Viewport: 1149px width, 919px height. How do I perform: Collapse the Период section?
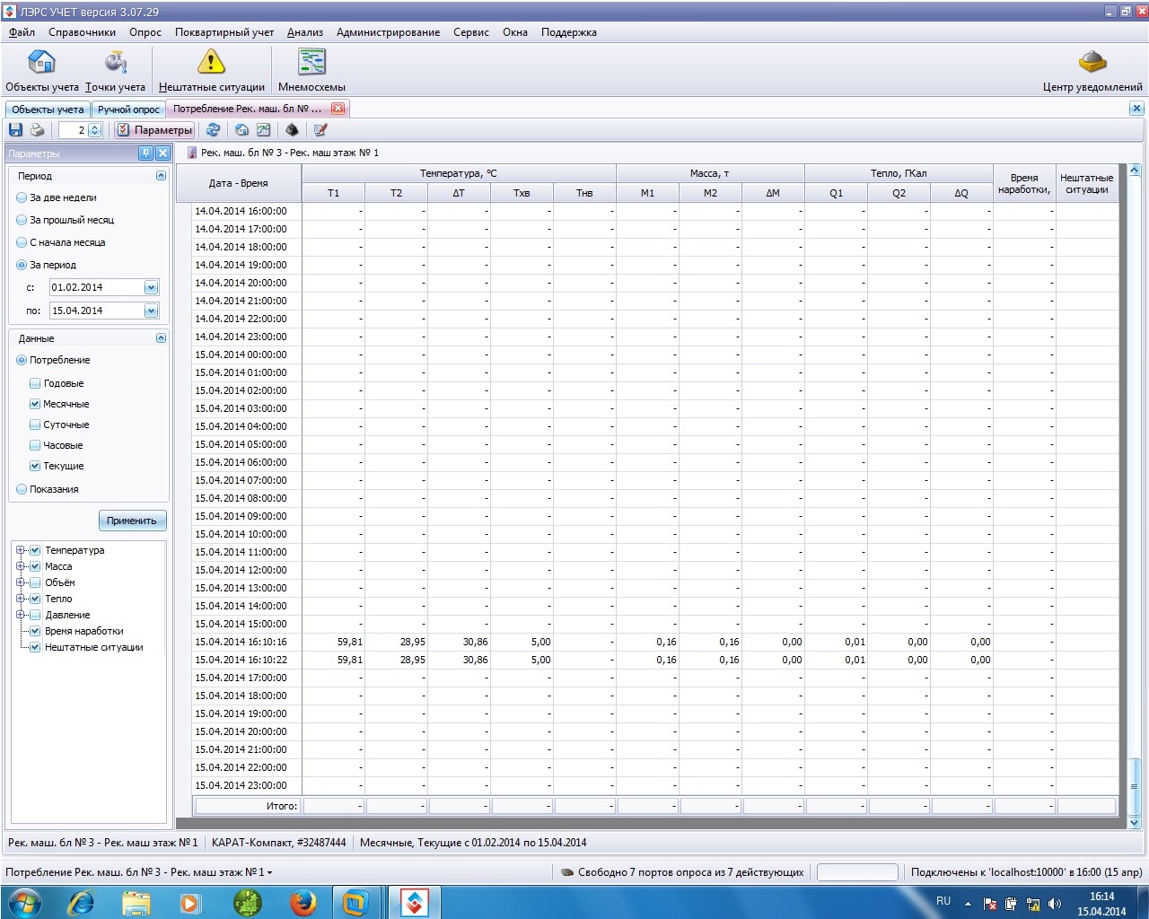[x=161, y=176]
